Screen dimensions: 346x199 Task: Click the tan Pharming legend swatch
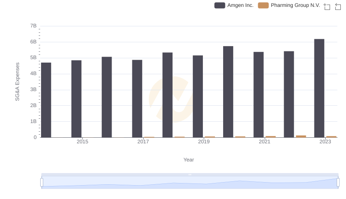[263, 5]
